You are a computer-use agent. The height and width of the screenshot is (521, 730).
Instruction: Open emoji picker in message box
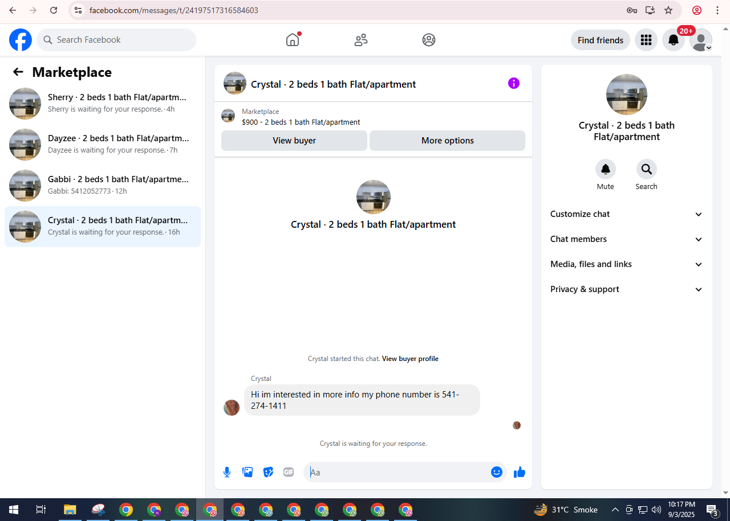tap(497, 472)
